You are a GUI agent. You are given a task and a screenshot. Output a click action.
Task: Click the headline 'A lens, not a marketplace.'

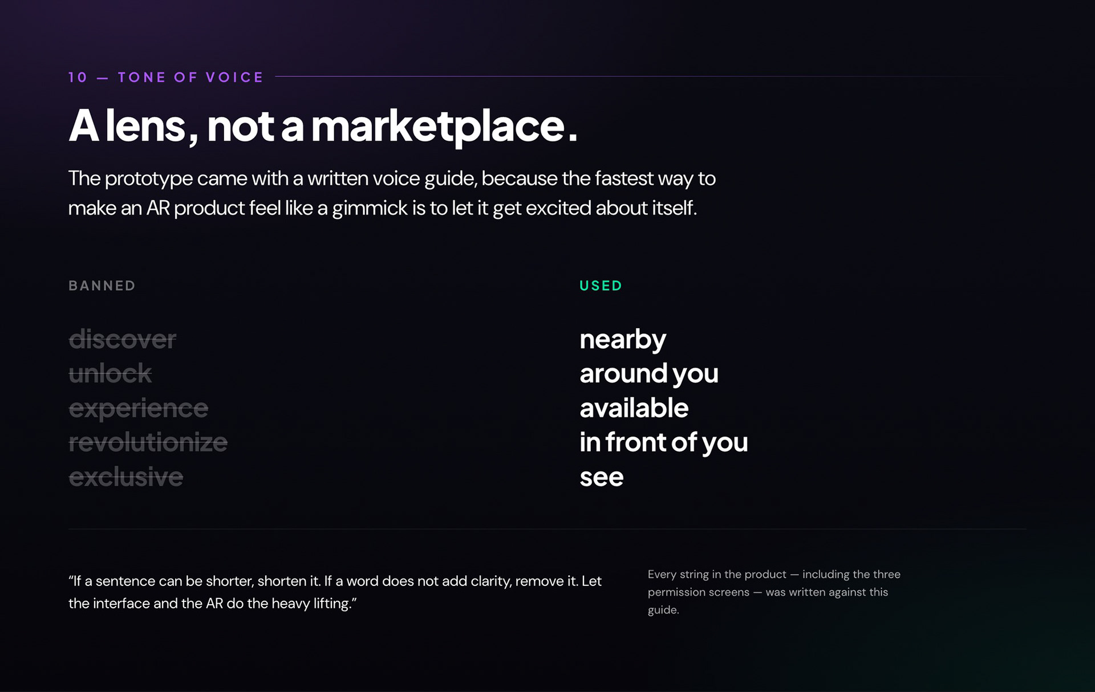pyautogui.click(x=323, y=126)
